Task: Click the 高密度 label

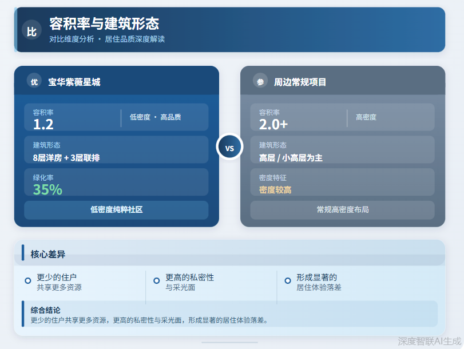Action: coord(366,117)
